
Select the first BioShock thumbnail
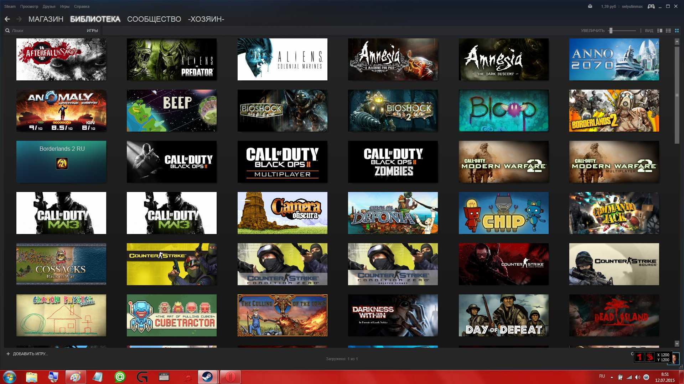(283, 111)
